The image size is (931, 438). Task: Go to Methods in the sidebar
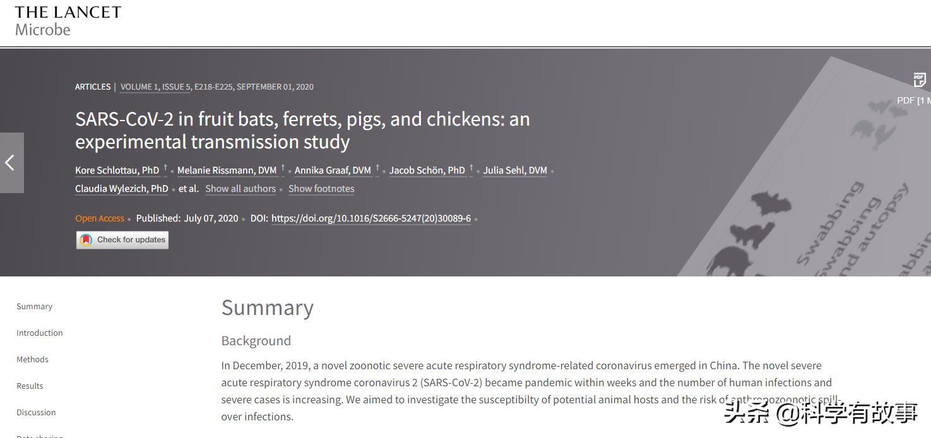click(x=33, y=360)
